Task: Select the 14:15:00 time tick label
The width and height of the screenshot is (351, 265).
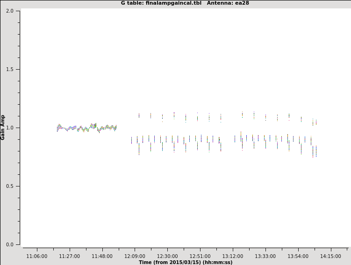Action: tap(331, 256)
